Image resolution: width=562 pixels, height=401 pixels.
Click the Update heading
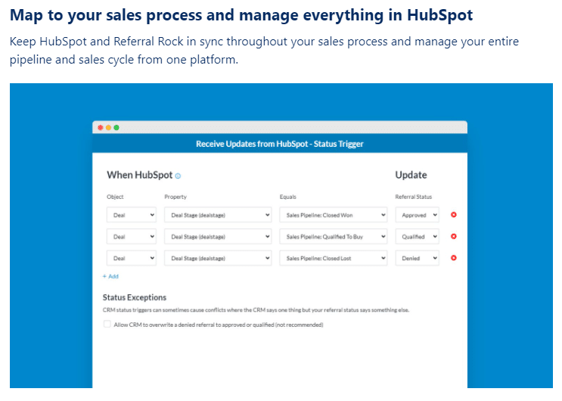[x=411, y=175]
